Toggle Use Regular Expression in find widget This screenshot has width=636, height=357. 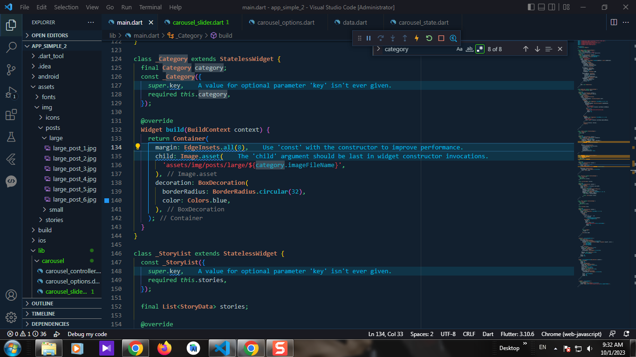480,49
